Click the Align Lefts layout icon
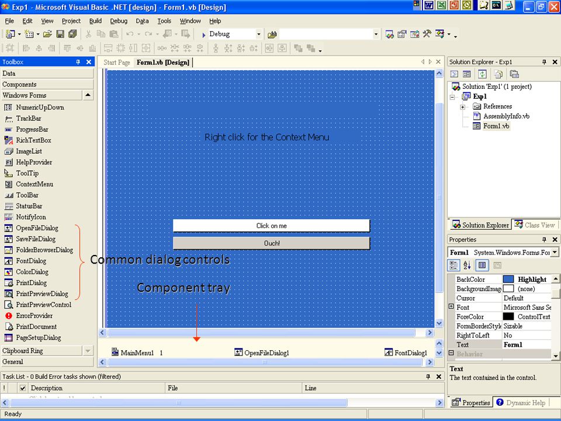The width and height of the screenshot is (561, 421). 26,48
